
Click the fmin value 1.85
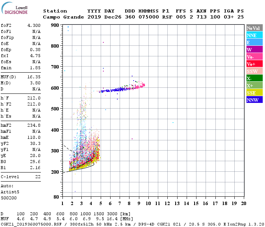[x=35, y=68]
